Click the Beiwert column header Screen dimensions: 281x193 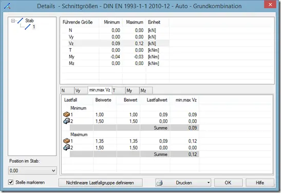[x=128, y=100]
